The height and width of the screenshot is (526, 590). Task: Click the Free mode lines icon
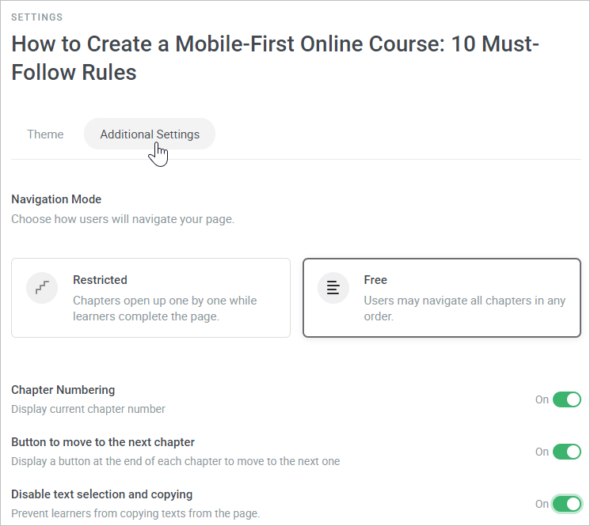(333, 288)
